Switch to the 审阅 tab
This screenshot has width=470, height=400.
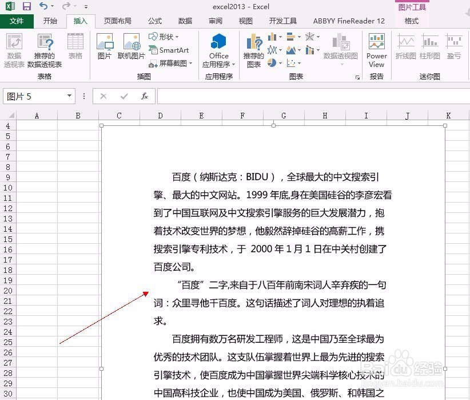pyautogui.click(x=215, y=21)
